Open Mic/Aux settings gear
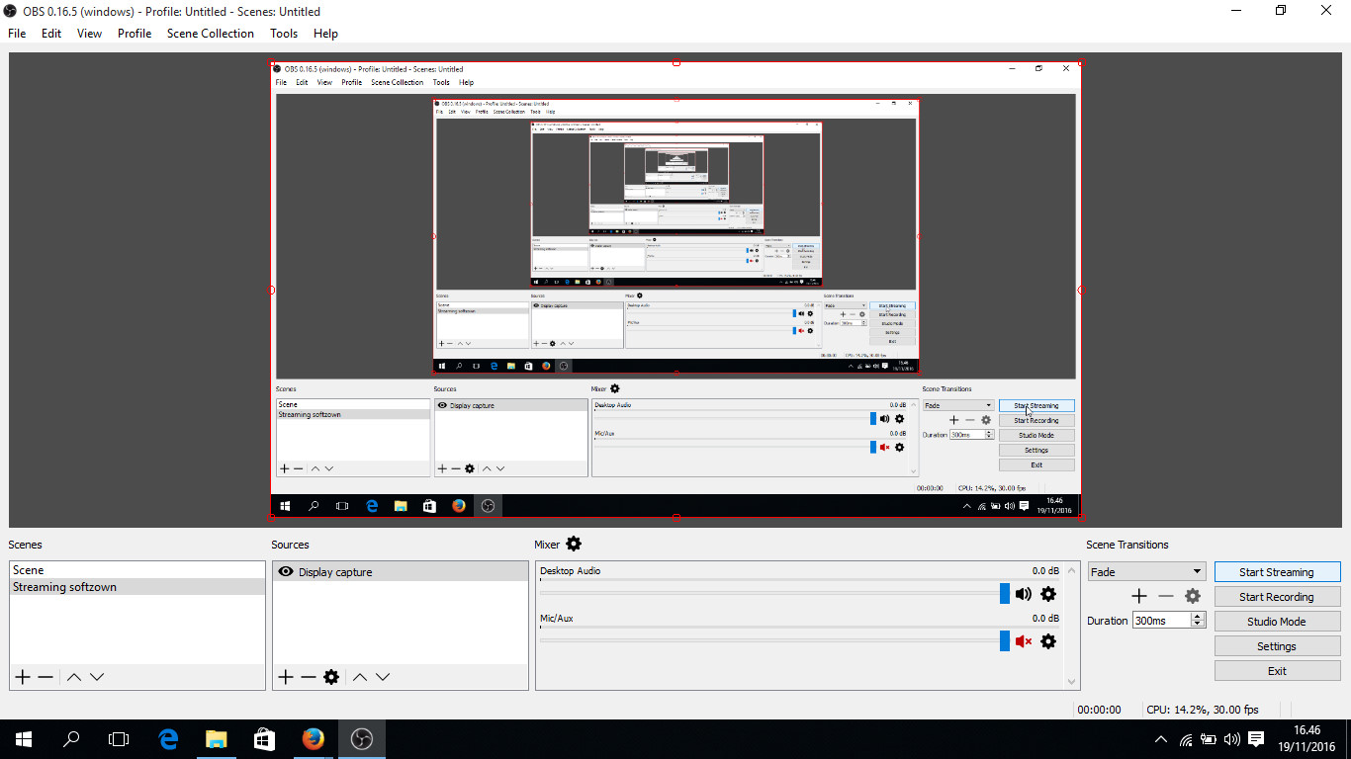The image size is (1351, 759). 1048,641
